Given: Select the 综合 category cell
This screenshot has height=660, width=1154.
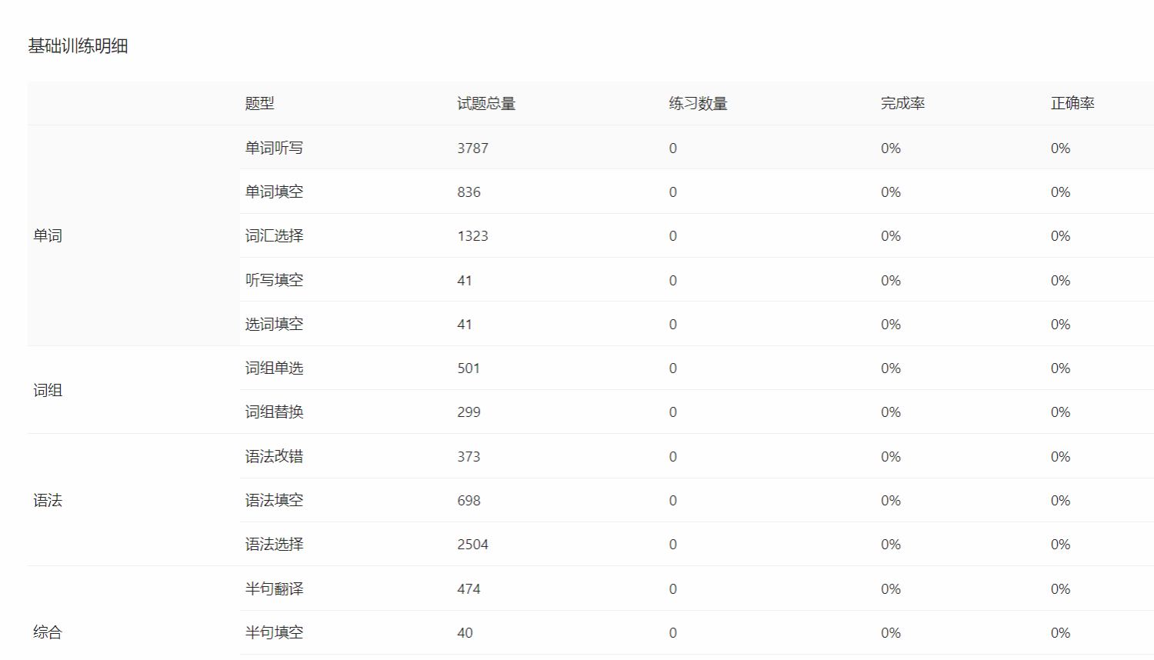Looking at the screenshot, I should [x=48, y=632].
